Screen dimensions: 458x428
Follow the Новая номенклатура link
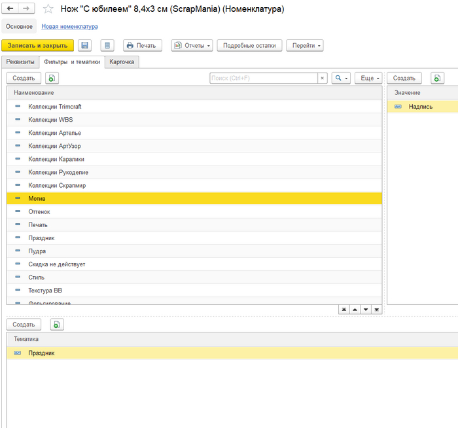pos(69,27)
